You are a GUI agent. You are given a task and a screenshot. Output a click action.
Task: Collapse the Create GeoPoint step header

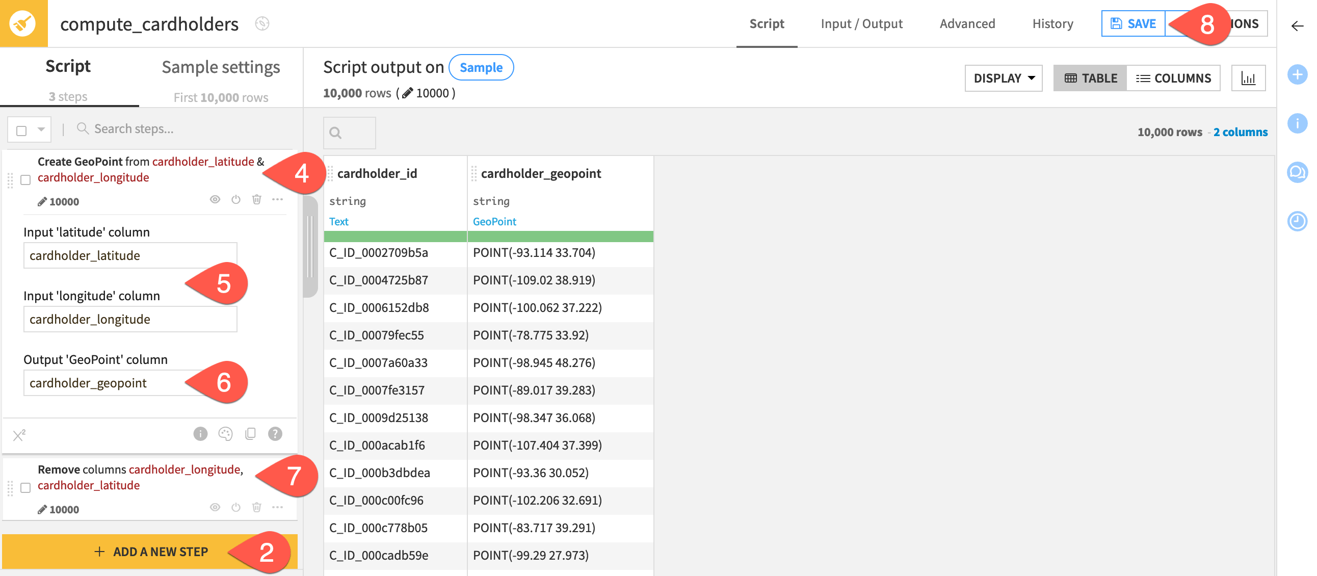151,169
